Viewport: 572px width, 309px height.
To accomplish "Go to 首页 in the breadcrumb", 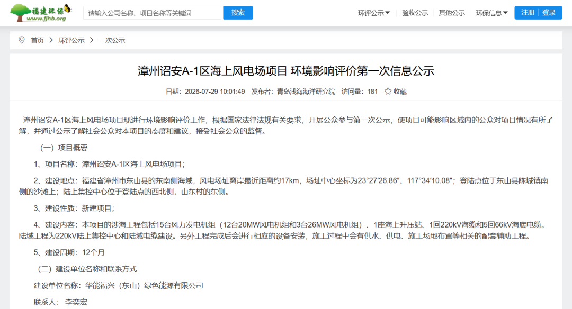I will (37, 40).
